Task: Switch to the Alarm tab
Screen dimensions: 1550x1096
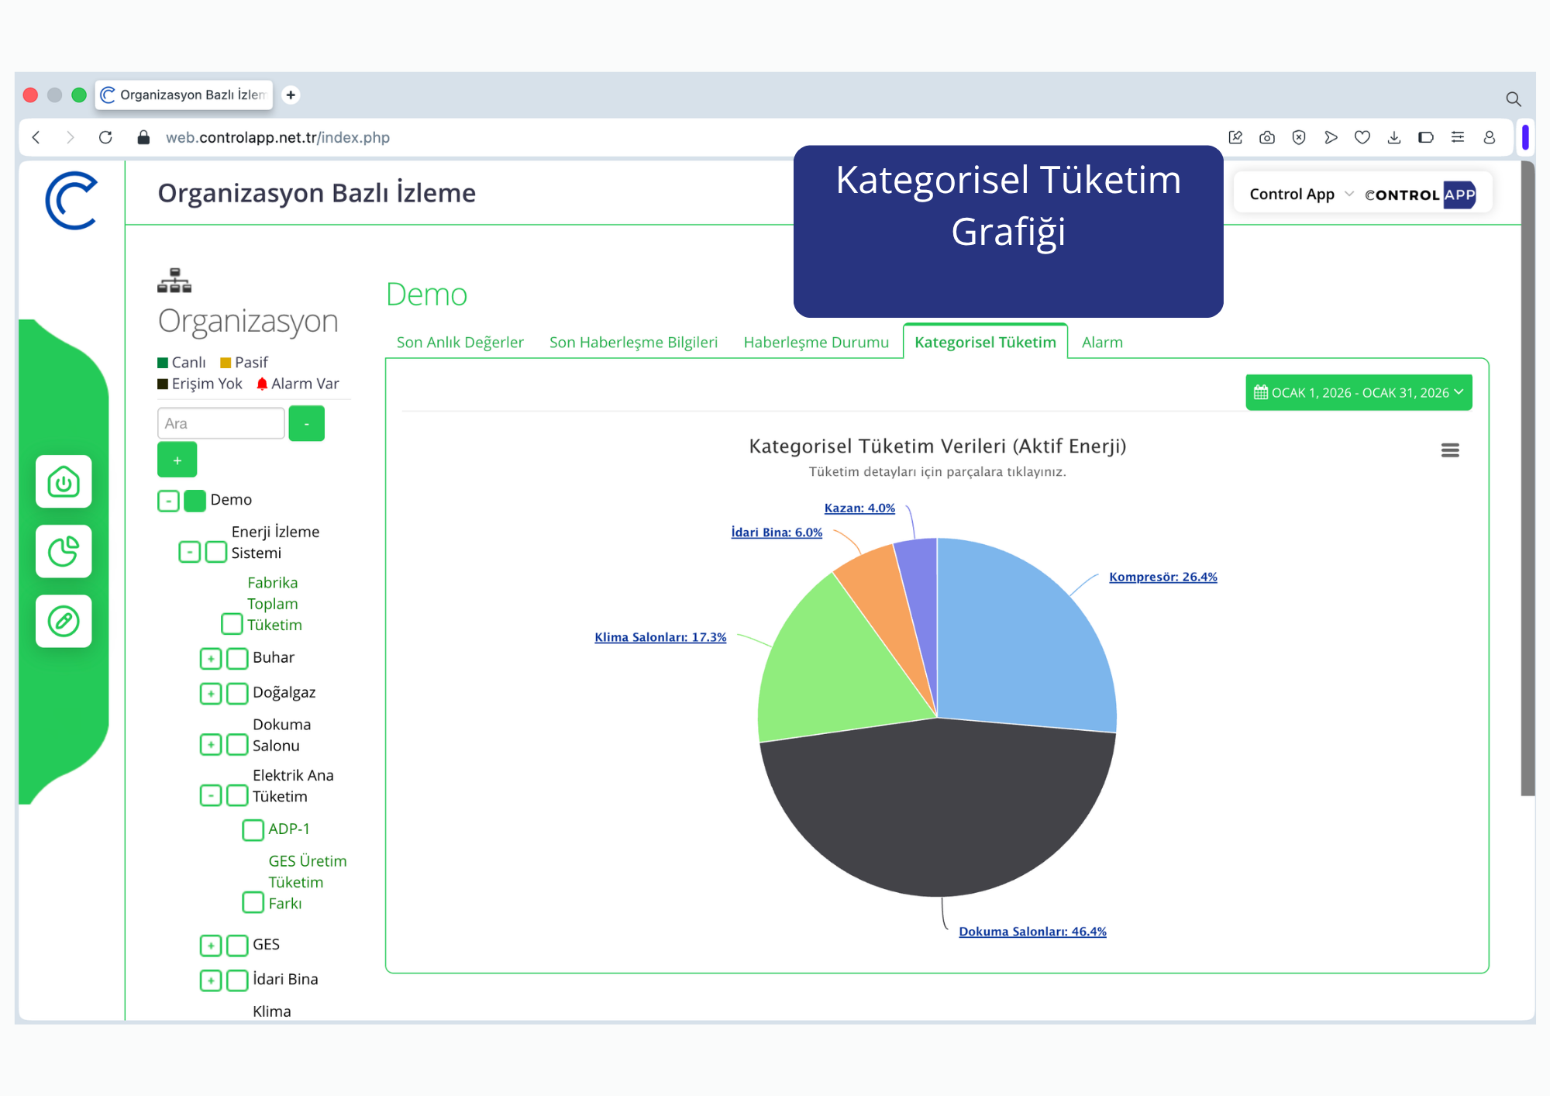Action: [1102, 342]
